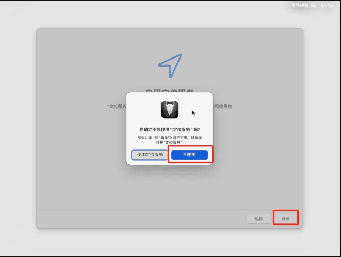The height and width of the screenshot is (257, 341).
Task: Click the 继续 button in setup window
Action: 286,219
